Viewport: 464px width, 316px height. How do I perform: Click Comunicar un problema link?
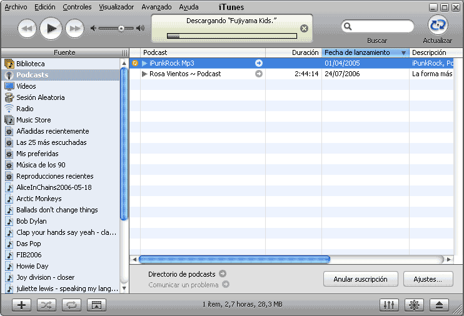183,285
